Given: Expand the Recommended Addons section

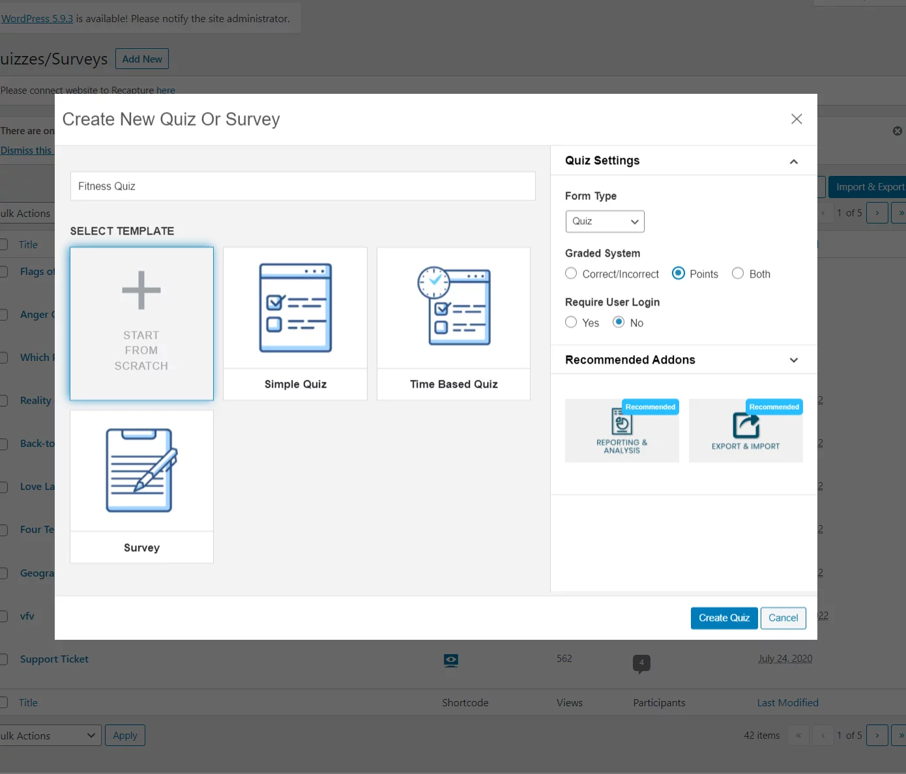Looking at the screenshot, I should point(794,360).
